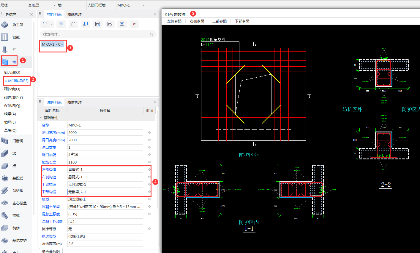Delete the component using the trash icon
The width and height of the screenshot is (420, 253).
73,24
